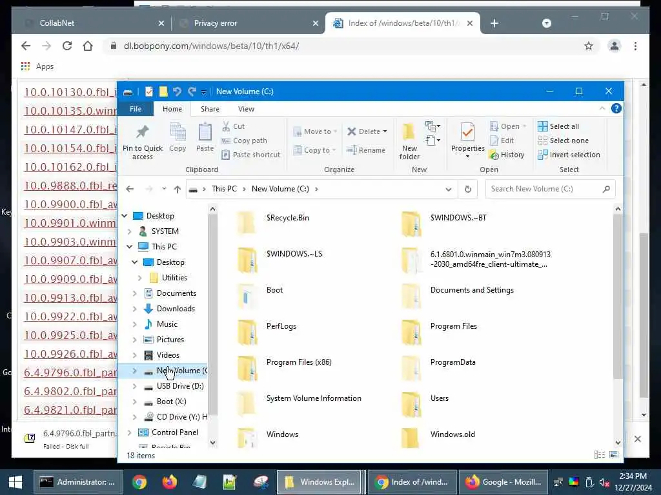661x495 pixels.
Task: Click Undo in Explorer quick access toolbar
Action: point(177,92)
